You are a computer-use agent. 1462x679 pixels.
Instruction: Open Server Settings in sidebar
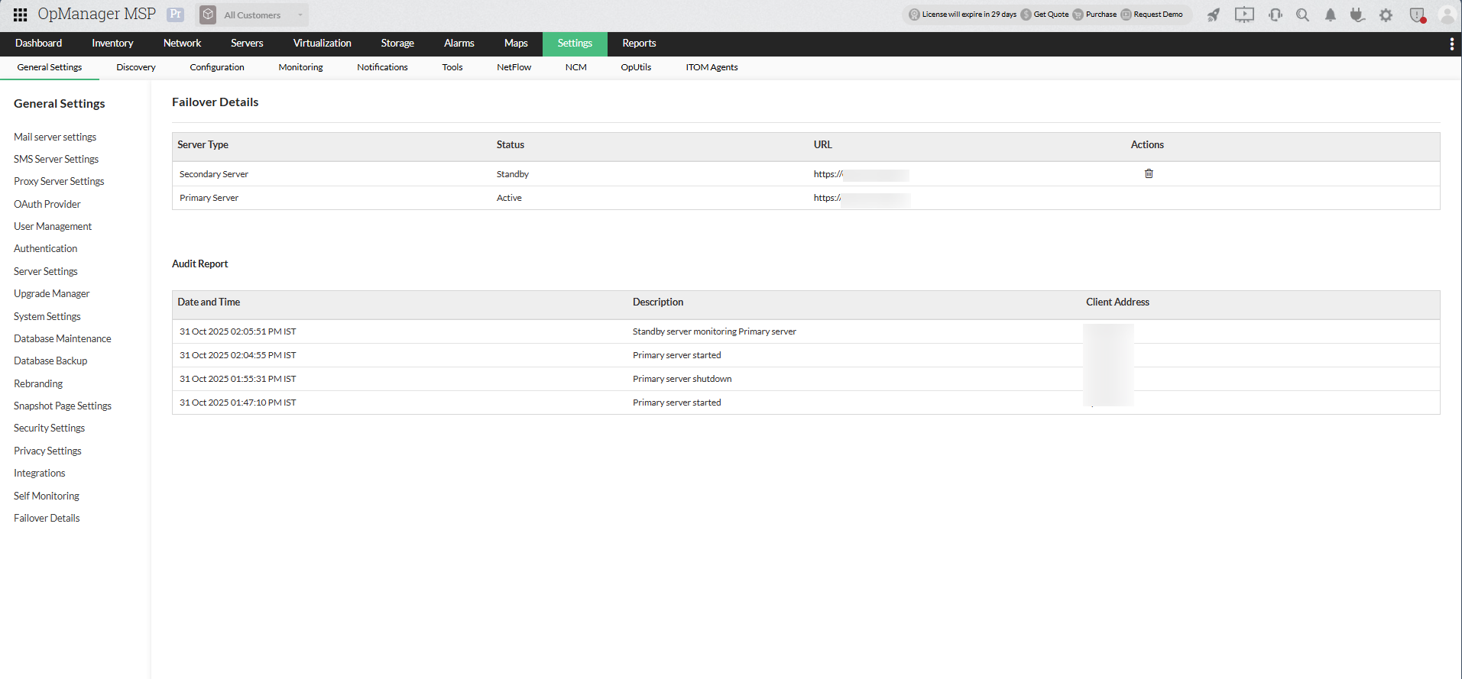click(x=46, y=272)
